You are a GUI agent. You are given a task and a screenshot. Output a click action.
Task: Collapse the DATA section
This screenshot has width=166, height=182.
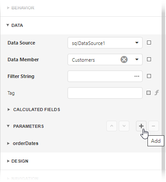pyautogui.click(x=8, y=25)
